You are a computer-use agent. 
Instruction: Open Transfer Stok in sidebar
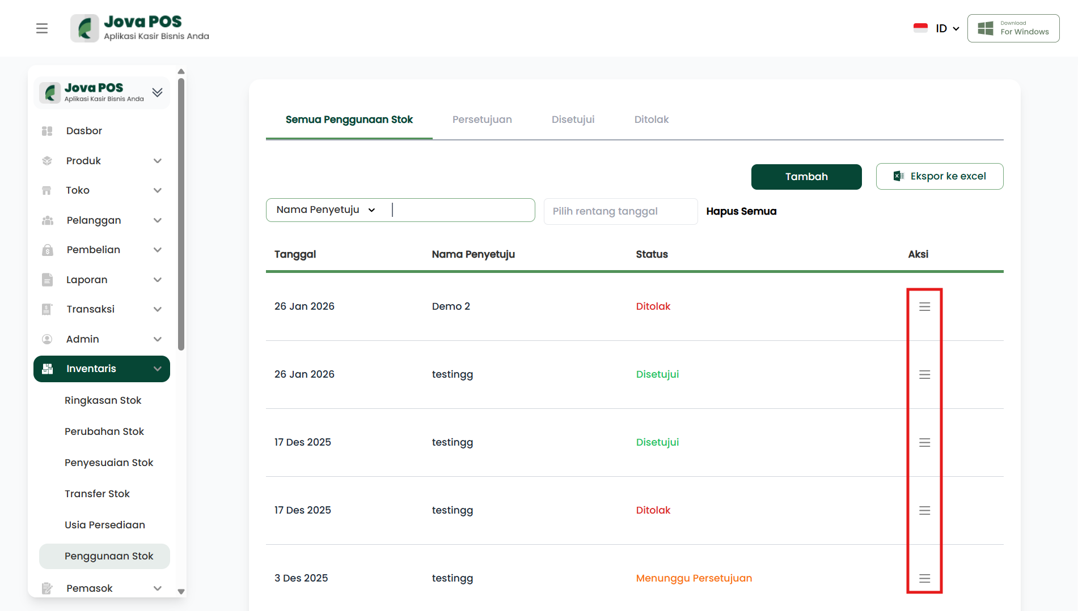point(97,494)
